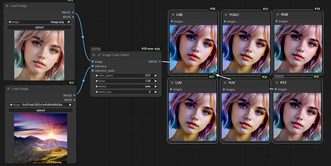331x166 pixels.
Task: Open the image.png file selector dropdown
Action: tap(39, 22)
